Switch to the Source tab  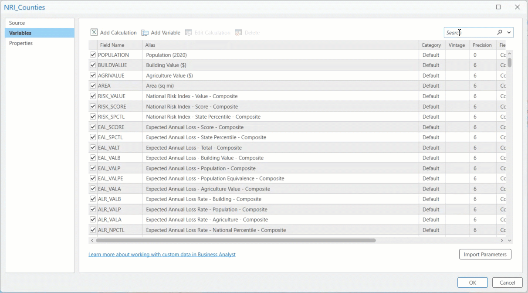coord(17,23)
